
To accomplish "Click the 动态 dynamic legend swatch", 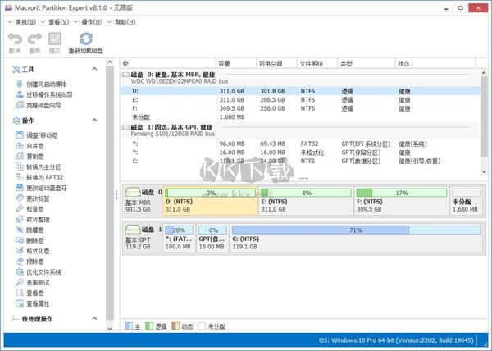I will 175,326.
